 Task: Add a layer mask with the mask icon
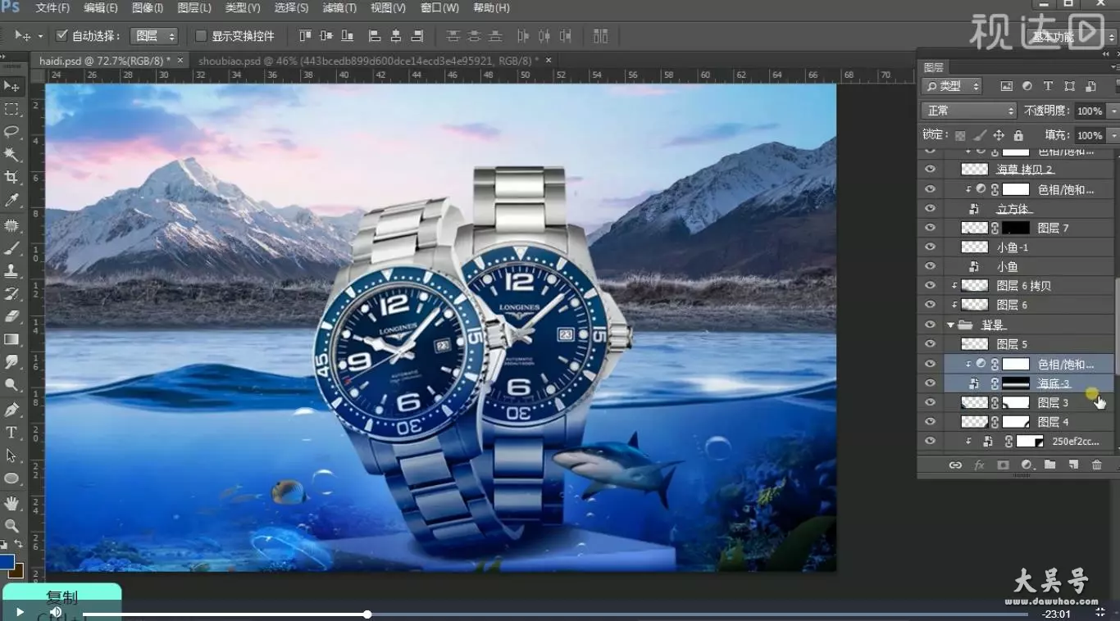(x=1003, y=465)
